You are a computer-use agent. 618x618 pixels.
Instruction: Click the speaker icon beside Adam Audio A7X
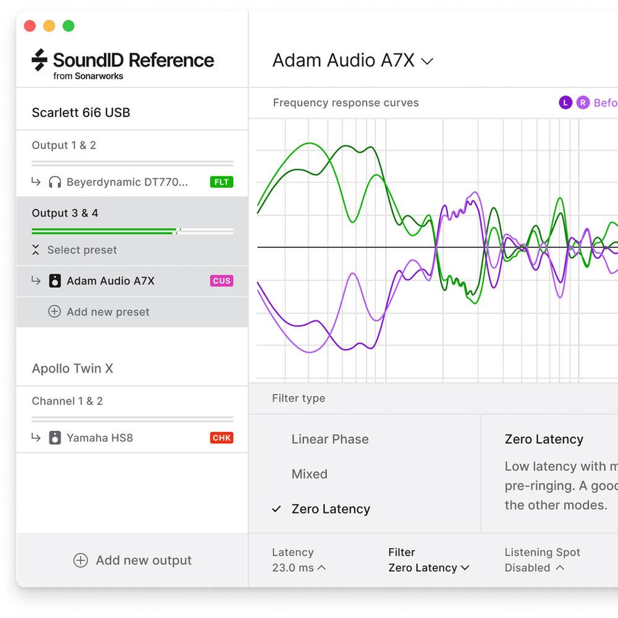(x=55, y=281)
